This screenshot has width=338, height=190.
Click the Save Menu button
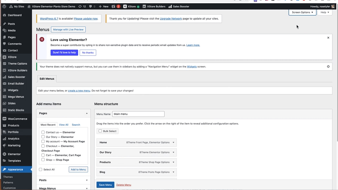(105, 185)
